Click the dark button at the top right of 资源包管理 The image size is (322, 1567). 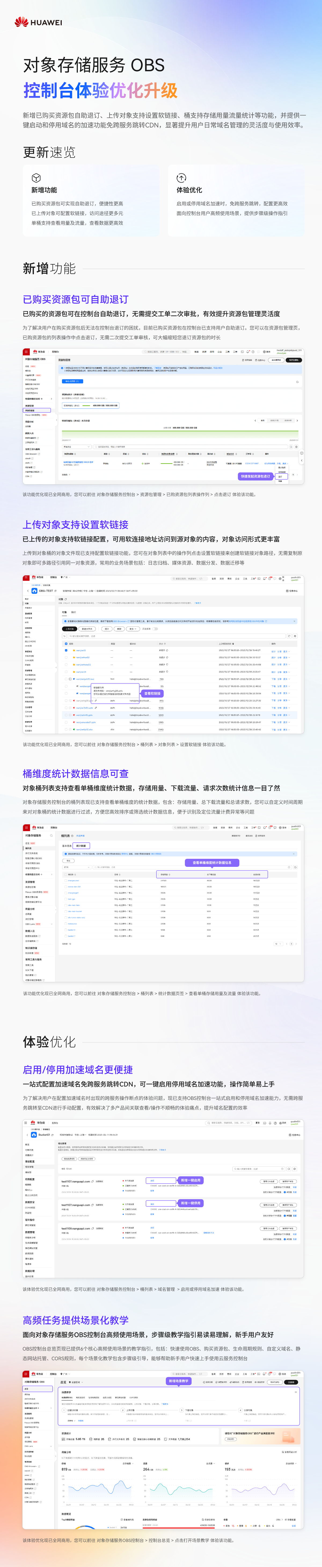[294, 359]
